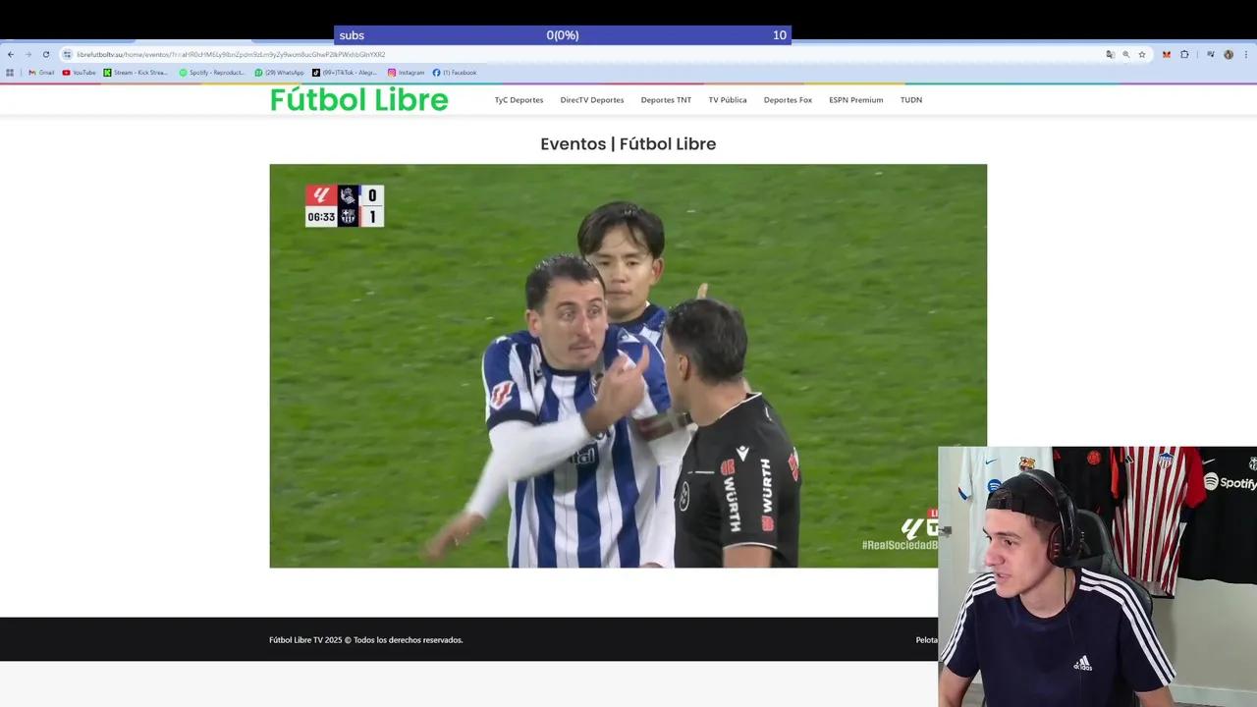Click the browser back arrow
This screenshot has width=1257, height=707.
pyautogui.click(x=11, y=55)
